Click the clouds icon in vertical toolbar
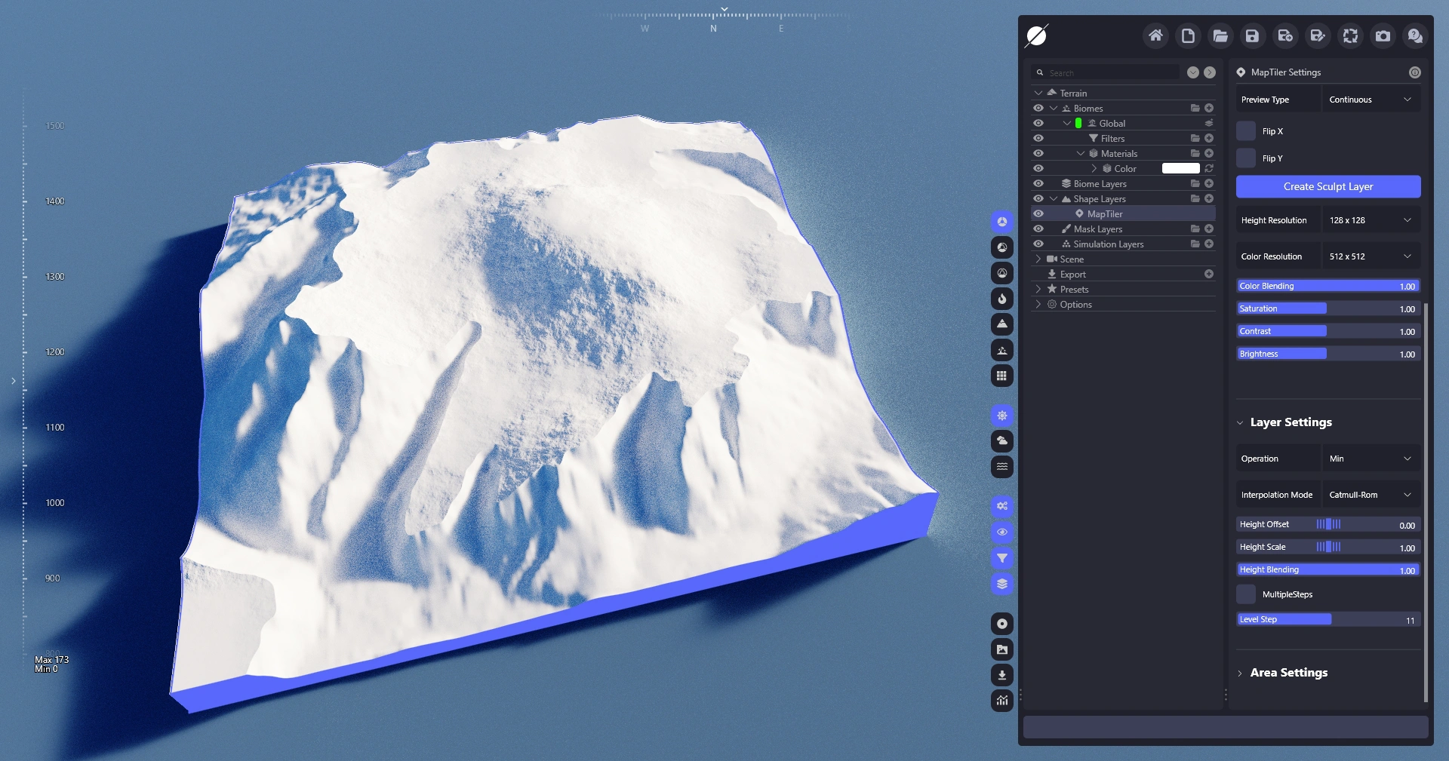The height and width of the screenshot is (761, 1449). (x=1001, y=440)
